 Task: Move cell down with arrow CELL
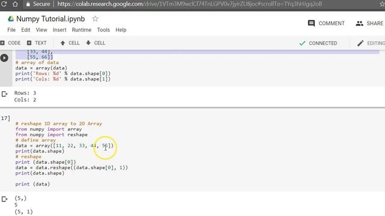96,43
